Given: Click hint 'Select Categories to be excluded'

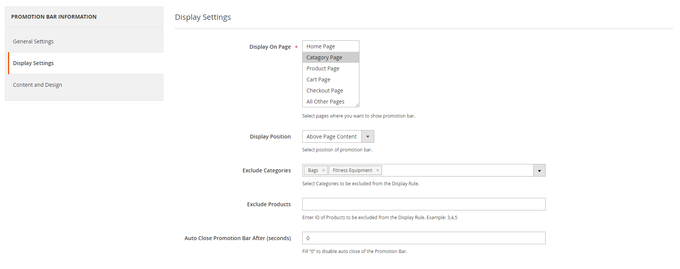Looking at the screenshot, I should pos(361,184).
